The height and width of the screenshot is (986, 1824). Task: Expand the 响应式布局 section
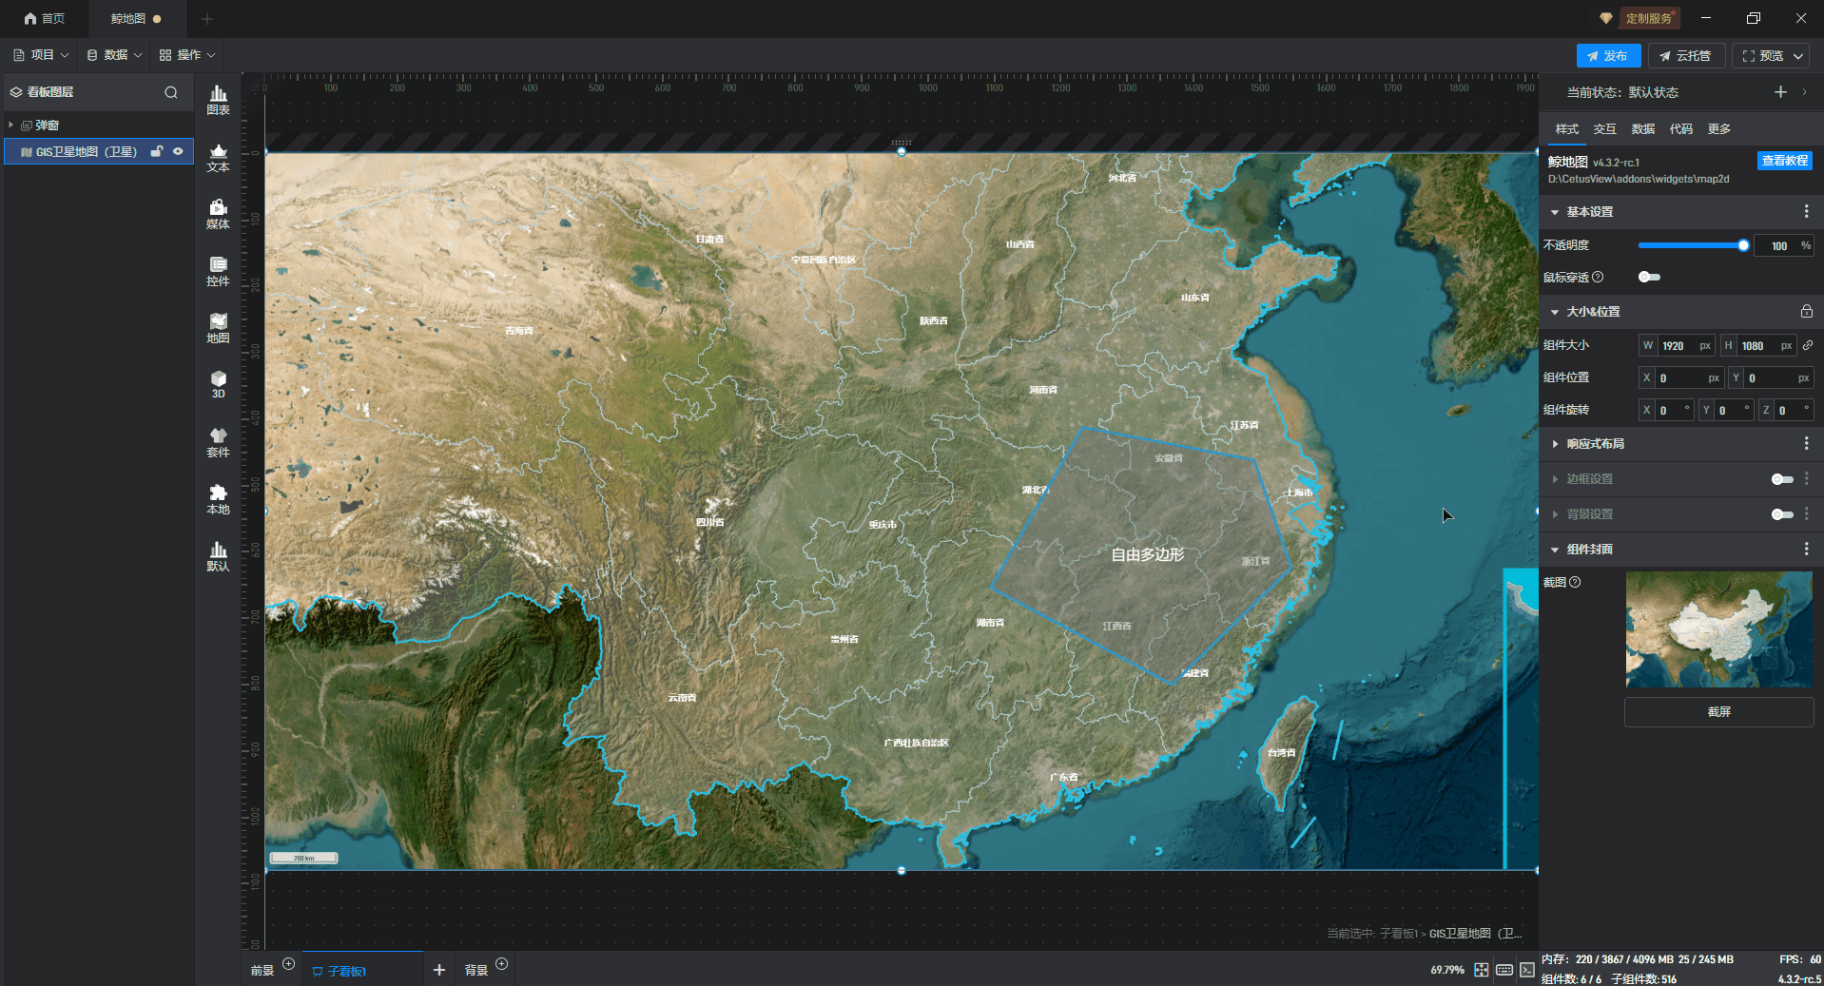point(1555,444)
